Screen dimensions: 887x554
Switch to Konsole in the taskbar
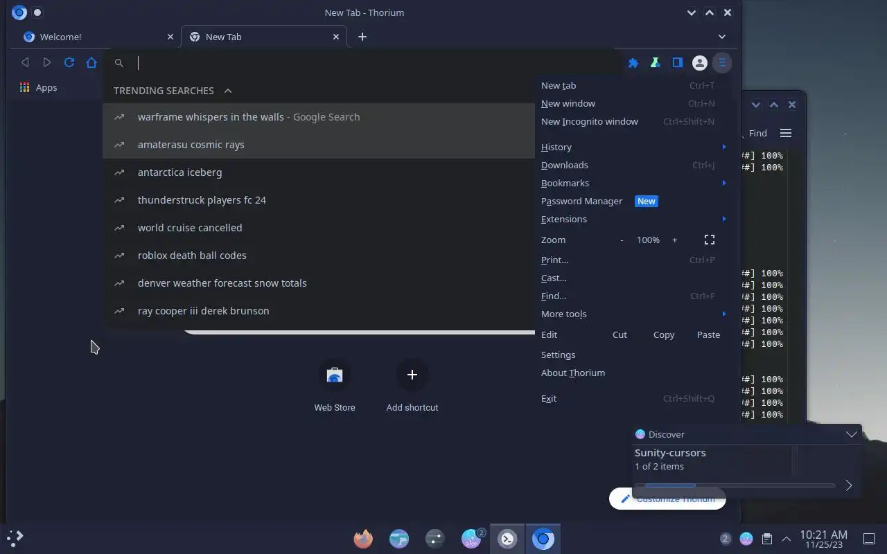(507, 538)
